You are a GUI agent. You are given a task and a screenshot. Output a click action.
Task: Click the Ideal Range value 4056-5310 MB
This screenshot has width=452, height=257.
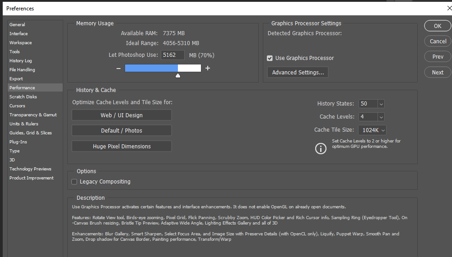point(181,43)
